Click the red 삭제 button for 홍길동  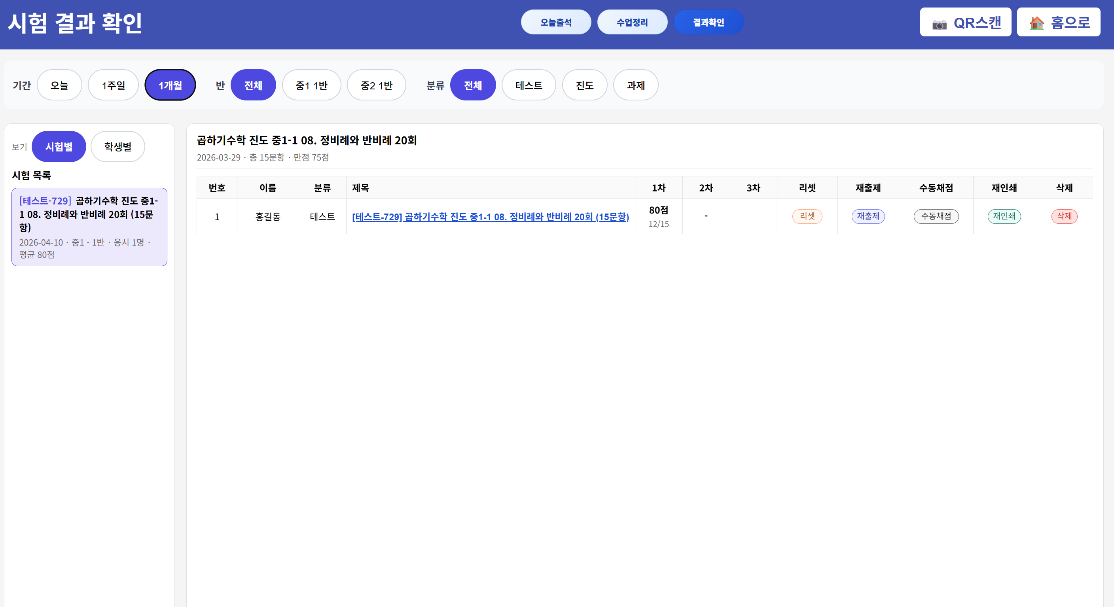point(1064,216)
